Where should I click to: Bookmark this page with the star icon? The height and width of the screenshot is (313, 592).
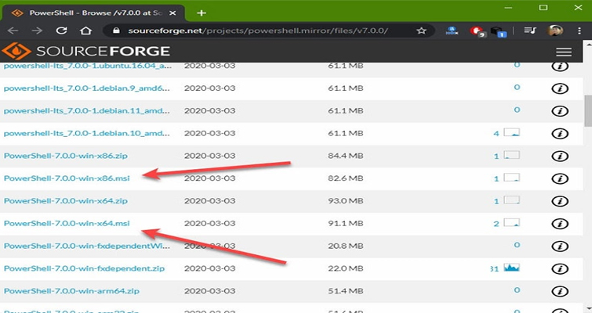pyautogui.click(x=421, y=31)
